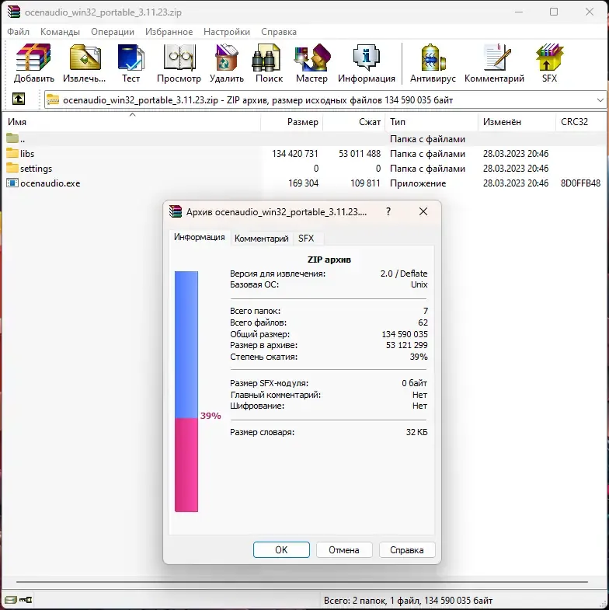Select the settings folder icon
The image size is (609, 610).
(x=12, y=168)
